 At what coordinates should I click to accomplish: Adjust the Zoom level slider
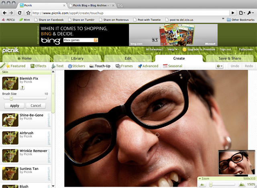[x=211, y=184]
